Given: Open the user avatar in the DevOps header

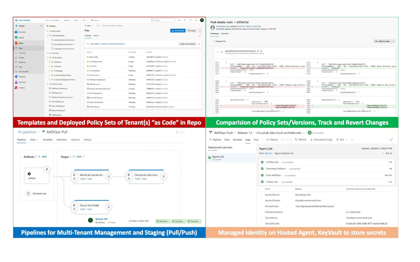Looking at the screenshot, I should [202, 20].
